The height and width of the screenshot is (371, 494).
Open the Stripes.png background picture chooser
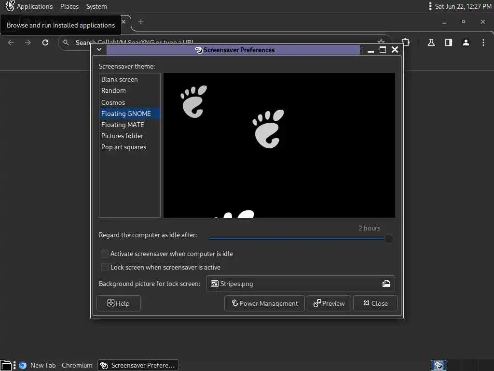[300, 284]
